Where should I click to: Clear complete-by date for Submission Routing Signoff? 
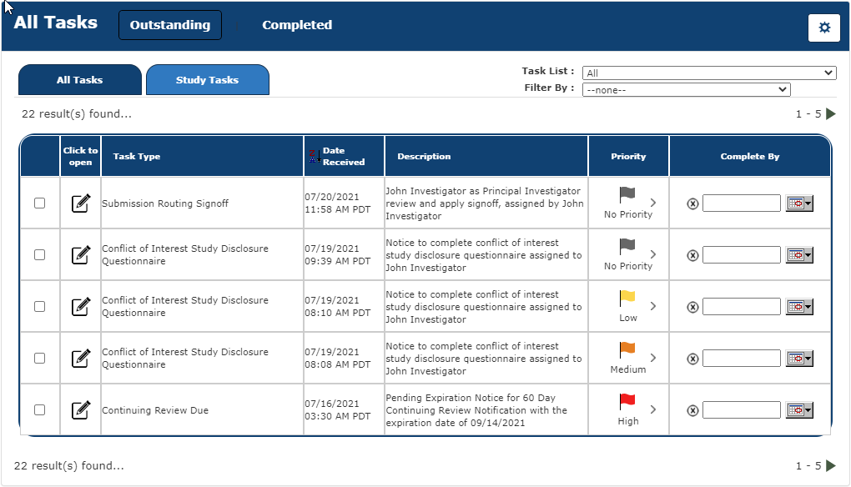coord(692,204)
